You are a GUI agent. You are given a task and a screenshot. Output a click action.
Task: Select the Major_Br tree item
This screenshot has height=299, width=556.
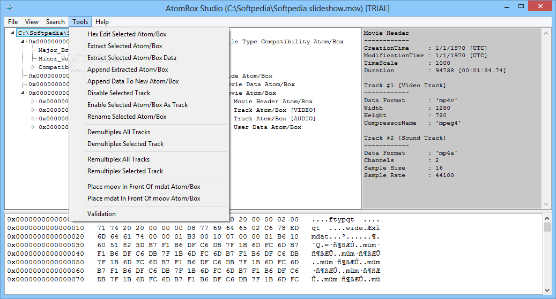pos(53,50)
